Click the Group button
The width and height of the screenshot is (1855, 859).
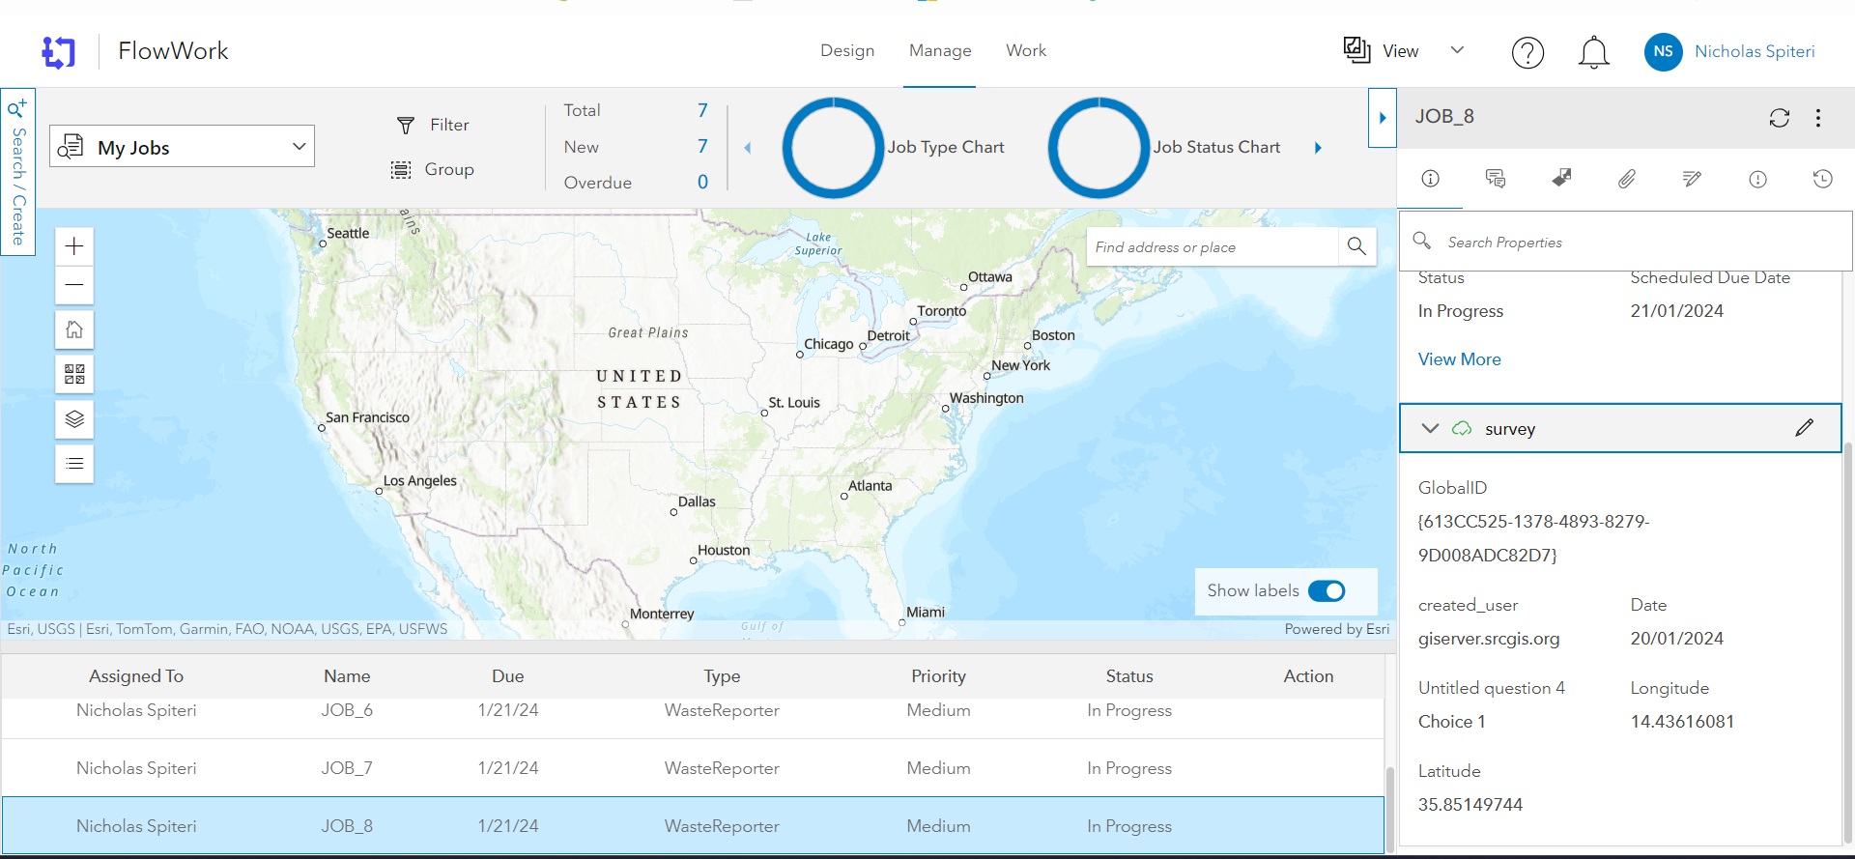tap(432, 170)
